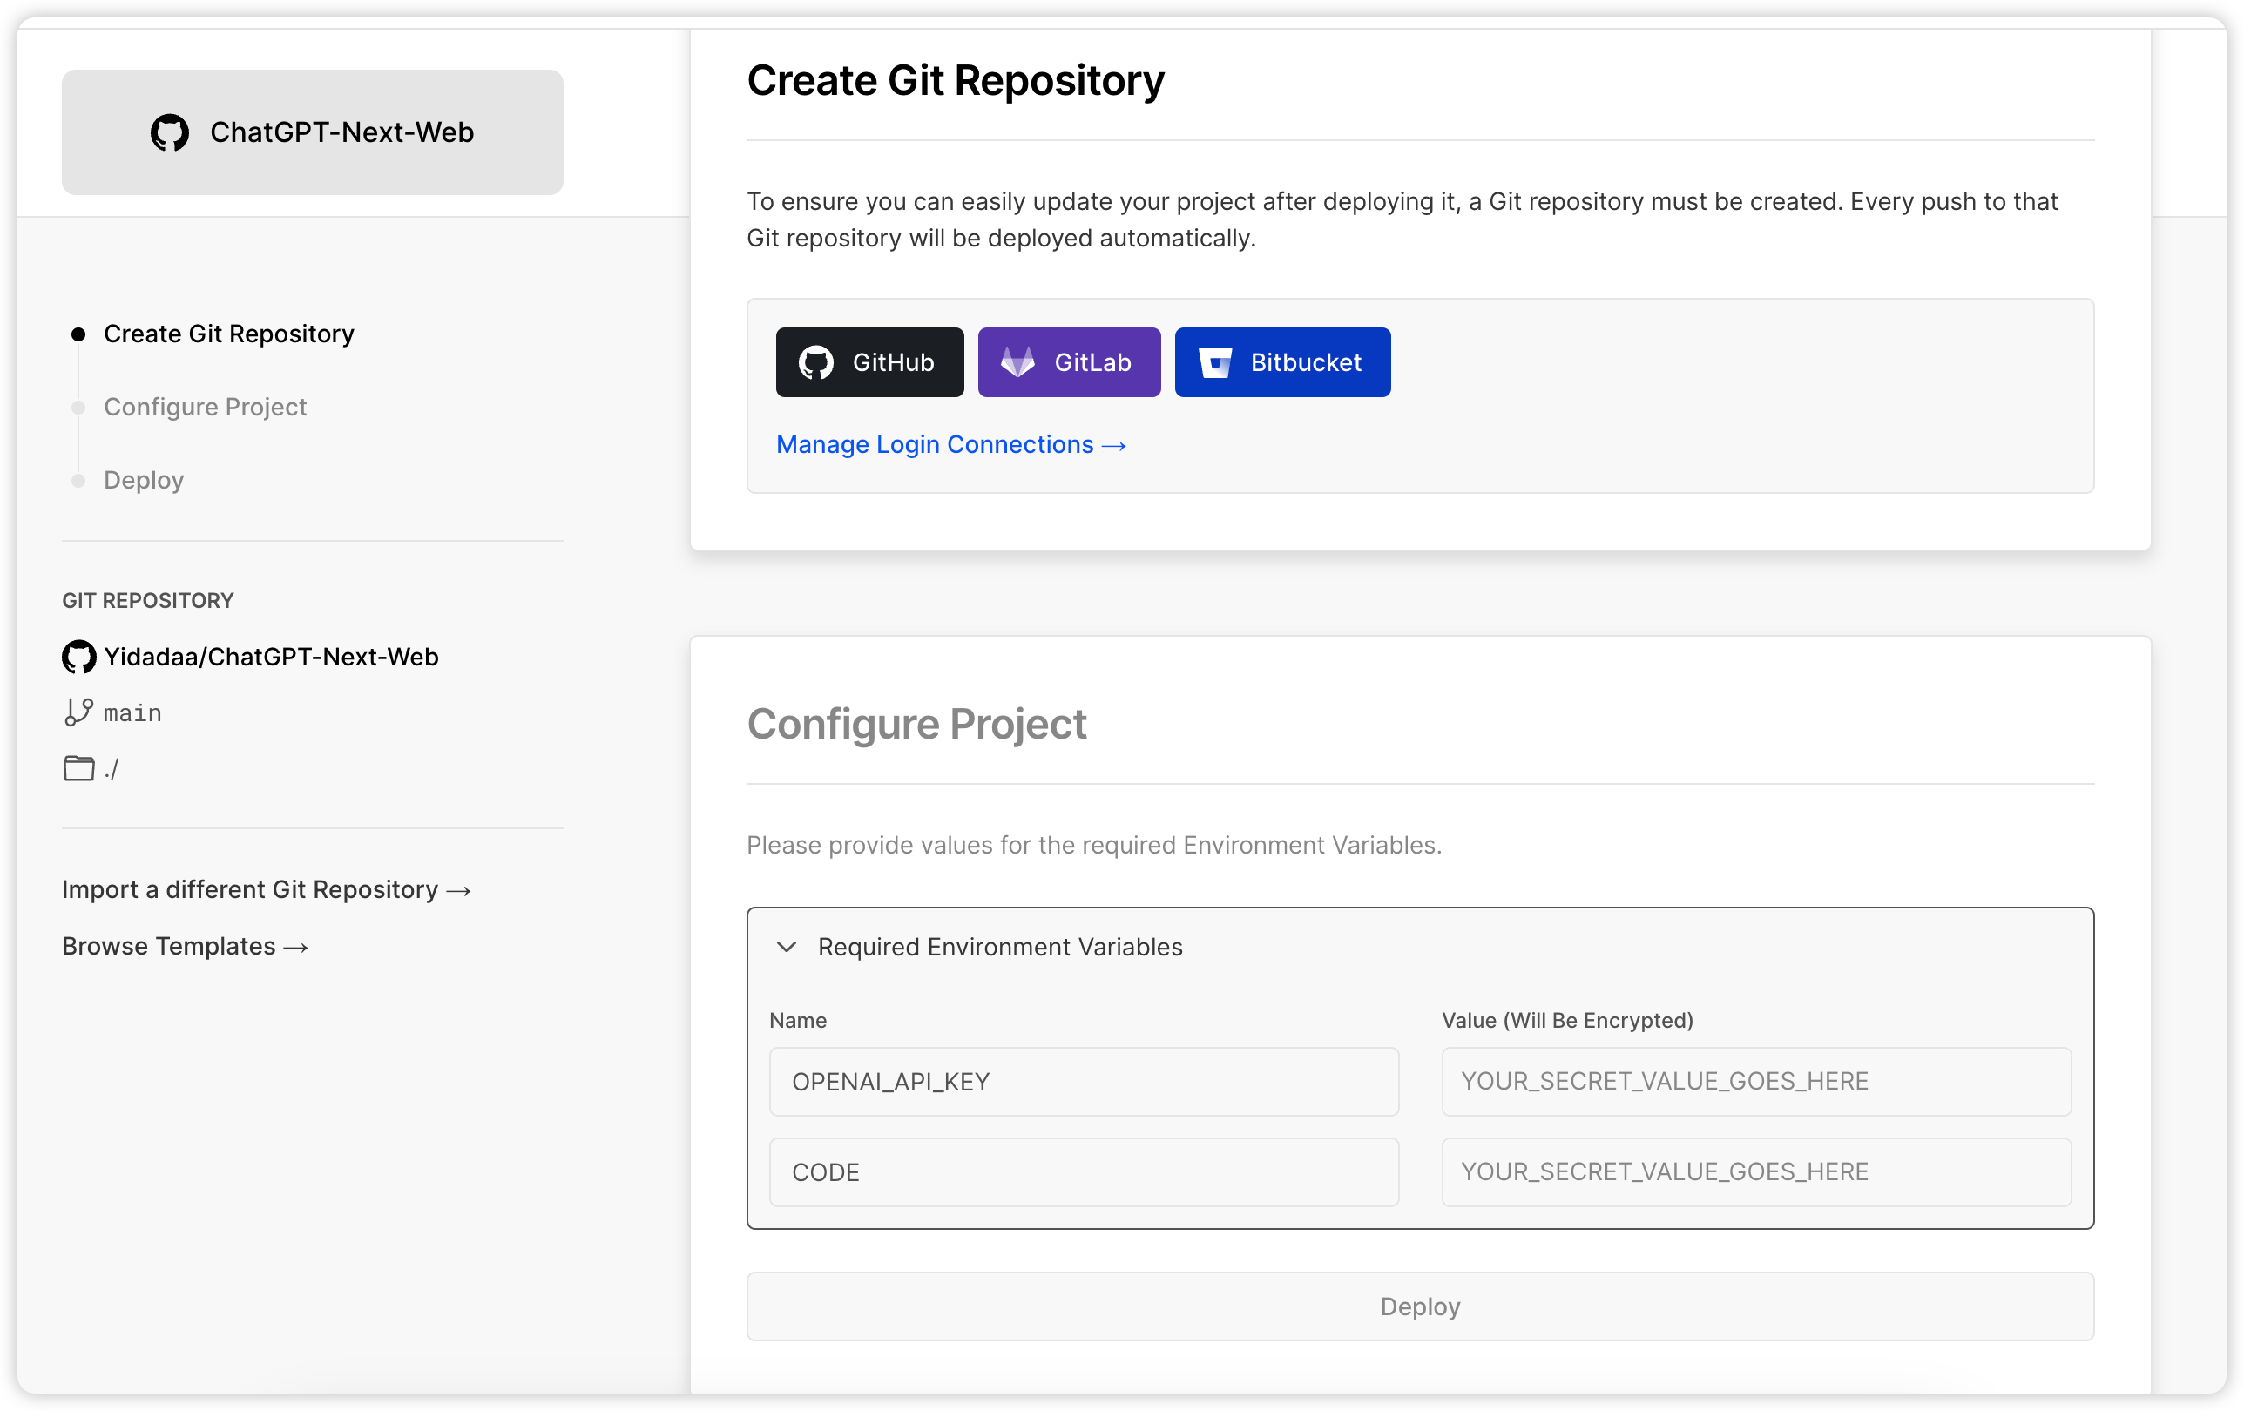Open Browse Templates link

click(186, 947)
